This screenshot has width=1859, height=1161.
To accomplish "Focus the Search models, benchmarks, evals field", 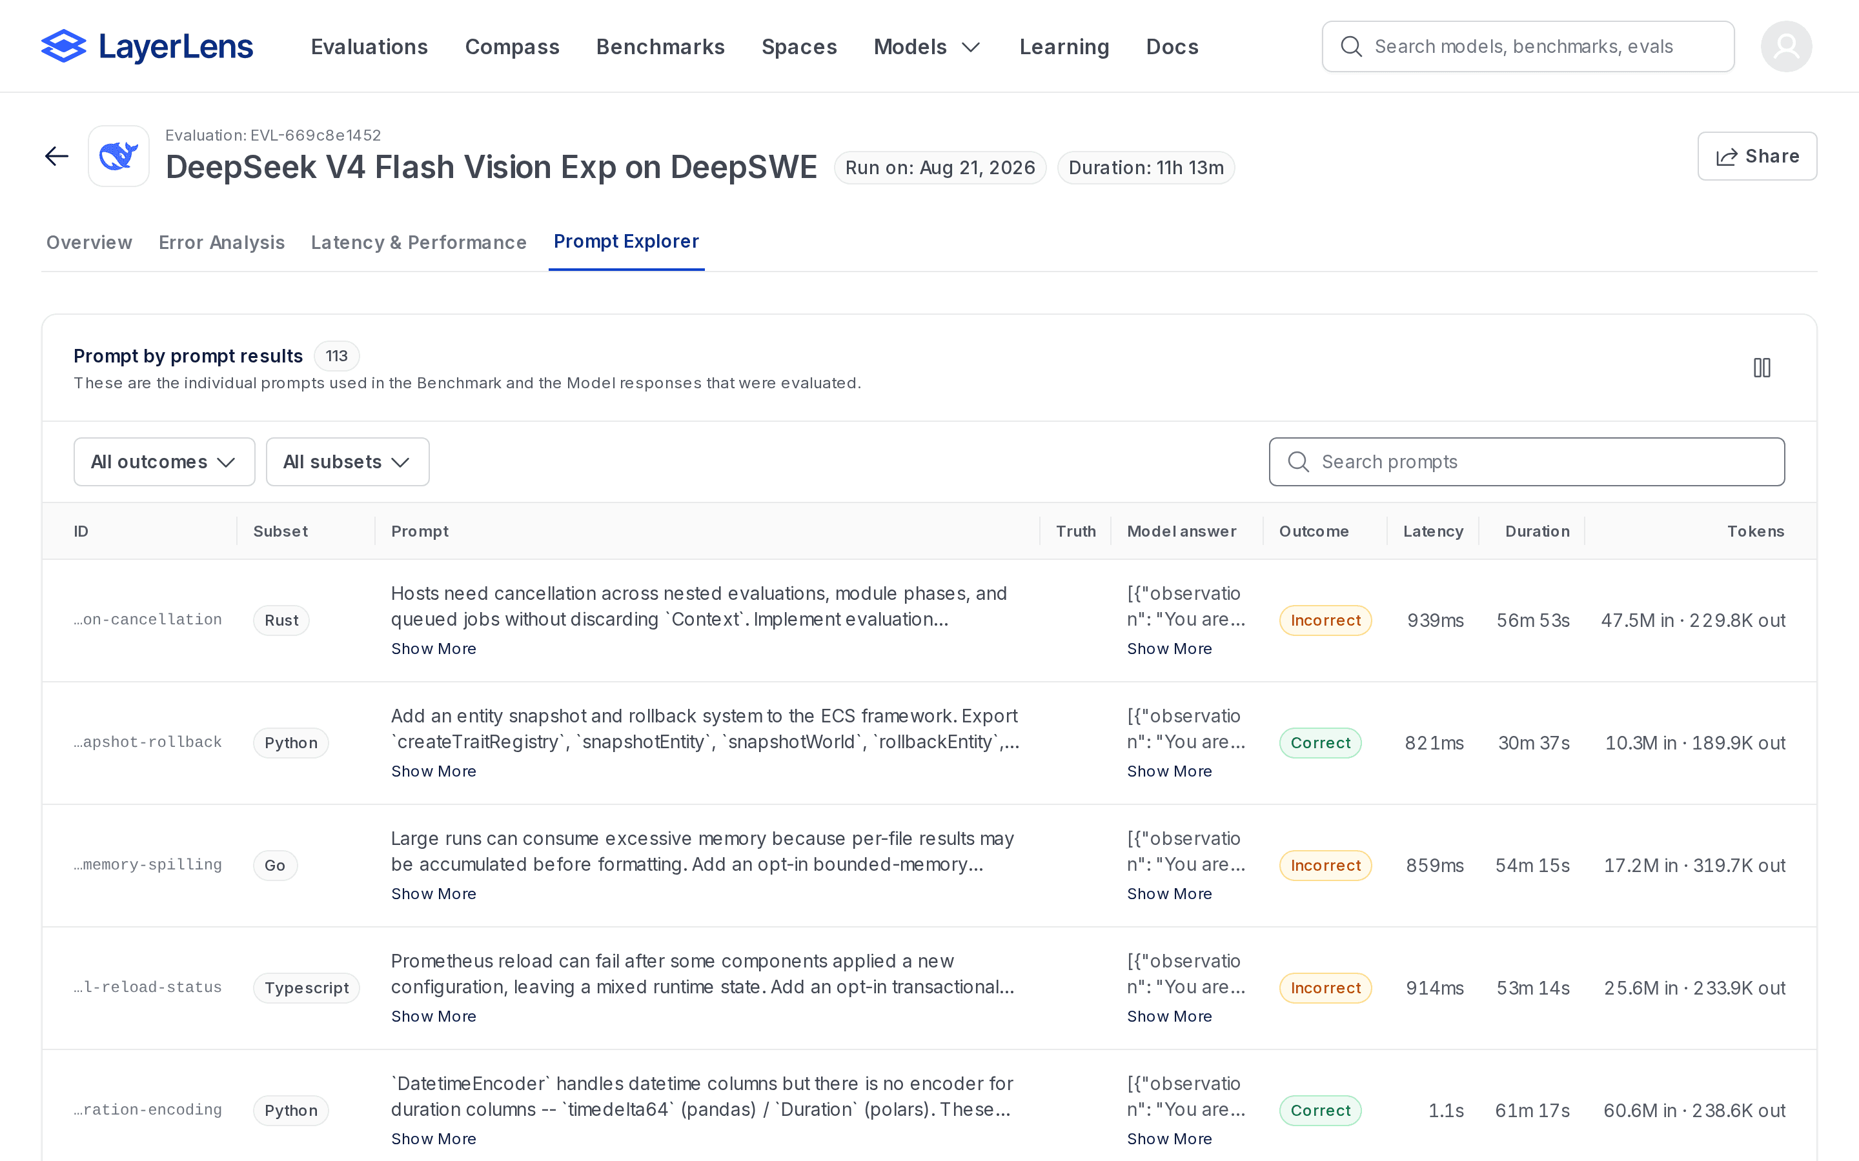I will (x=1528, y=47).
